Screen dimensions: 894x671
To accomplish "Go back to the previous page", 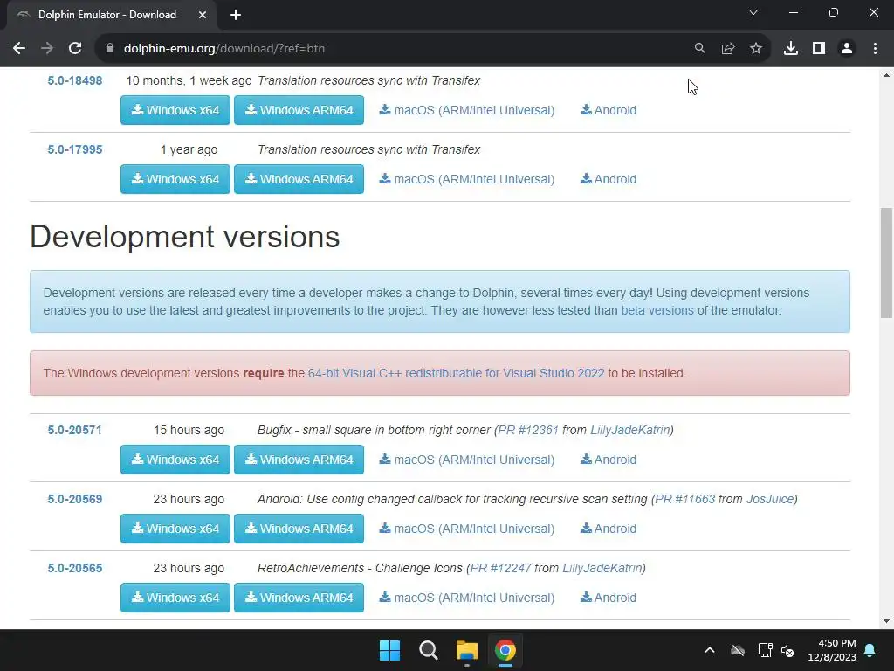I will (19, 49).
